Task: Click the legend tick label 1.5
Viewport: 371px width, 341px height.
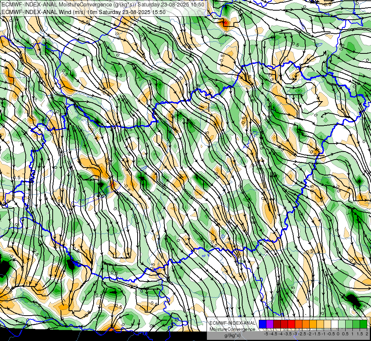Action: point(360,334)
